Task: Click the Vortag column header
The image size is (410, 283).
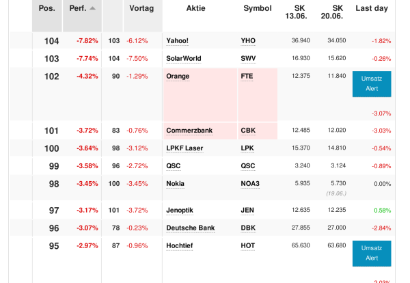Action: (141, 8)
